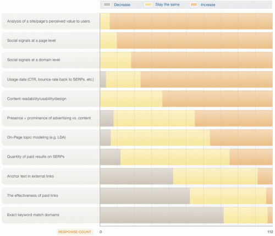Click the RESPONSE COUNT label
Viewport: 275px width, 236px height.
coord(75,232)
